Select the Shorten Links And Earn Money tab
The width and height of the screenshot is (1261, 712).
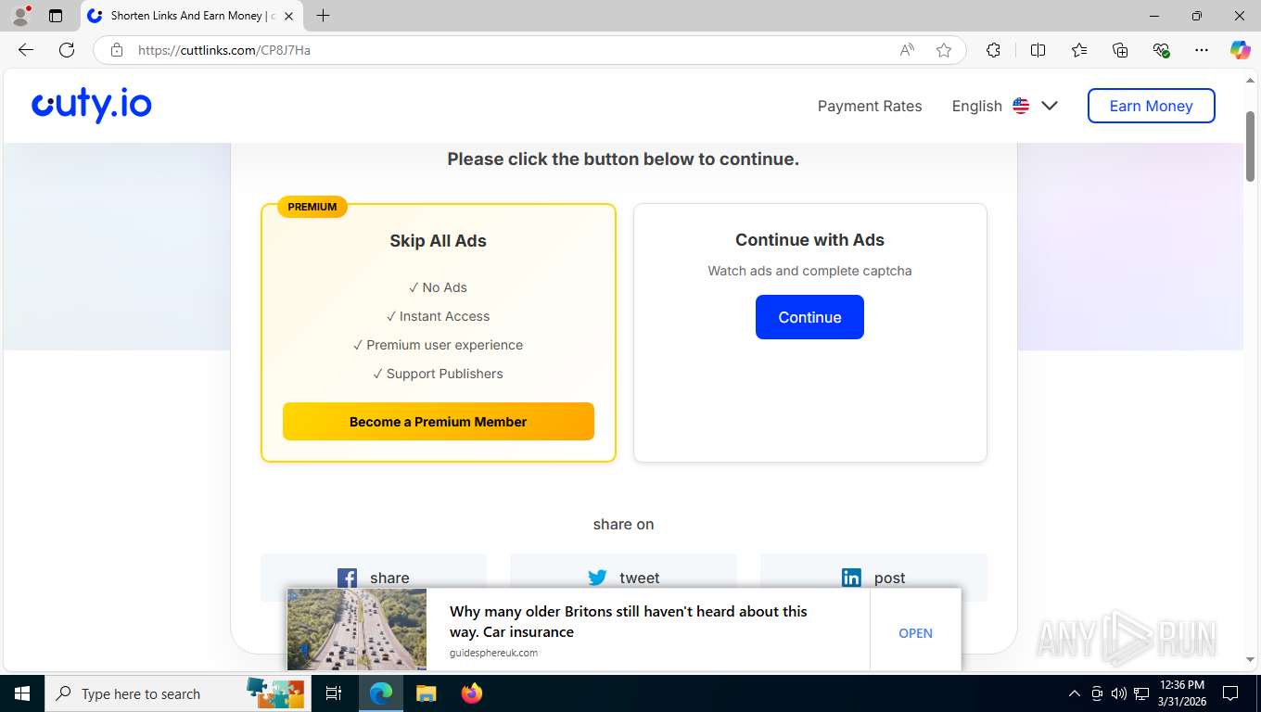pos(192,16)
